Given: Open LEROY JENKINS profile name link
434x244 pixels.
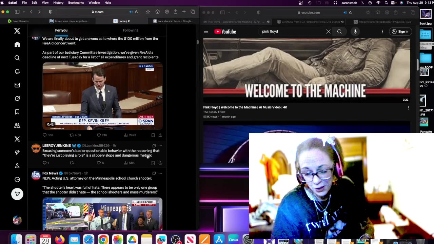Looking at the screenshot, I should 57,146.
